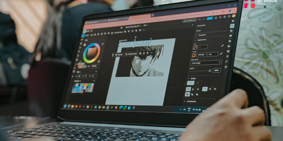Open the Blend mode Color dodge dropdown
The width and height of the screenshot is (283, 141).
coord(206,62)
